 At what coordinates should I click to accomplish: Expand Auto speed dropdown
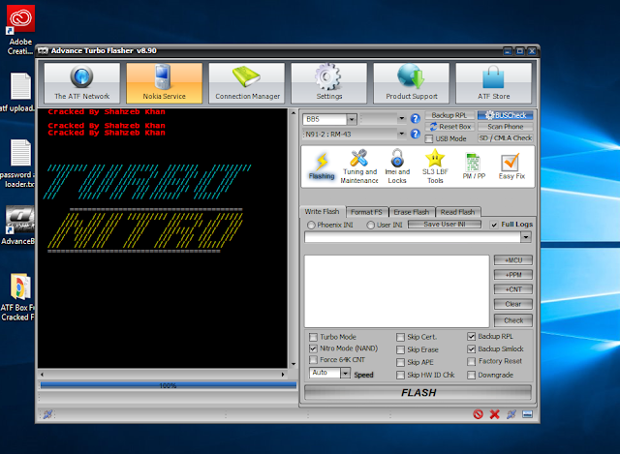345,373
